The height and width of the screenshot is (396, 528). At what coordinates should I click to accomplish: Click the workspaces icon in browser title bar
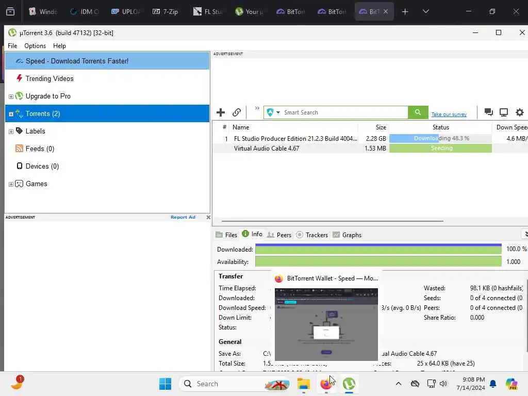click(10, 11)
